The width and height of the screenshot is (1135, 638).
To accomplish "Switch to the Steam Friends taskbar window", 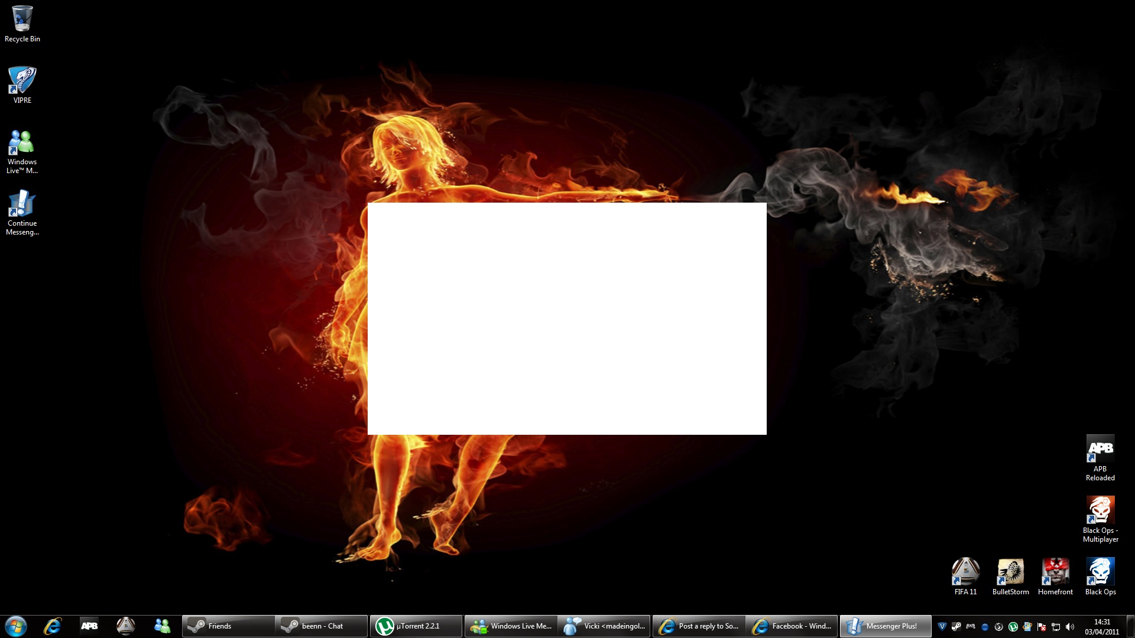I will click(x=228, y=626).
